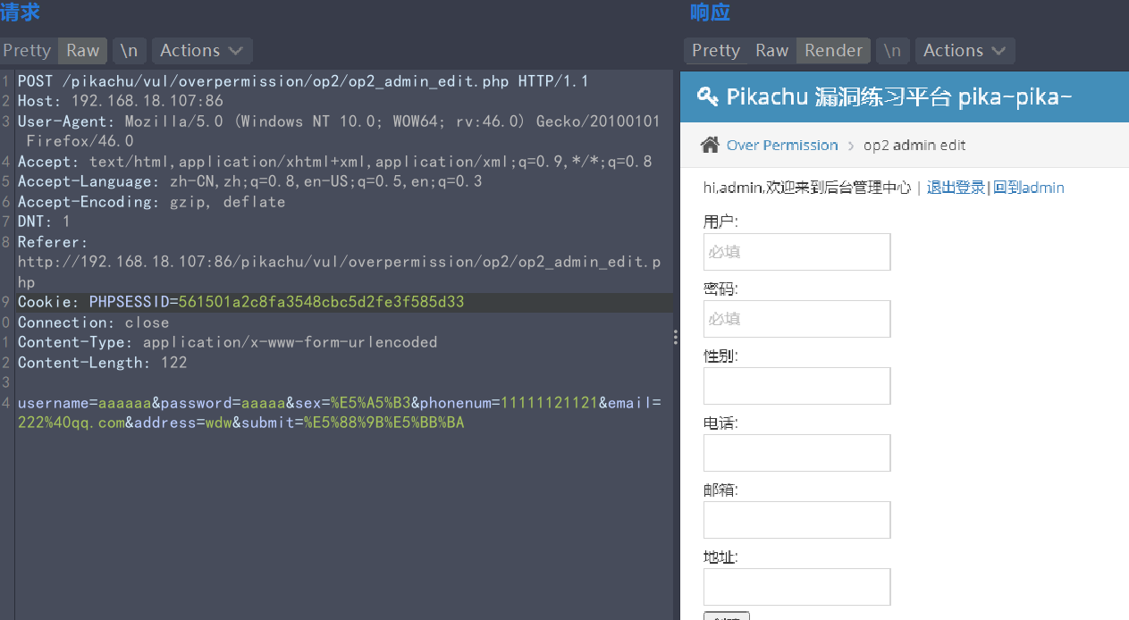1129x620 pixels.
Task: Toggle the \n non-printing characters icon in request panel
Action: 129,50
